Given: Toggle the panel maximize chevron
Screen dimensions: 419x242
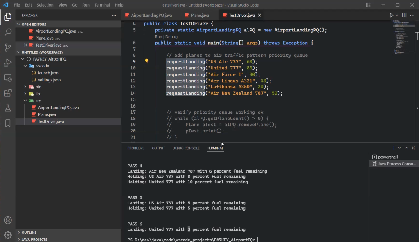Looking at the screenshot, I should point(406,148).
